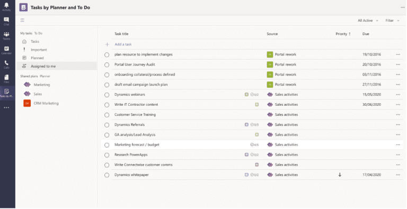This screenshot has height=209, width=407.
Task: Click the checklist icon on Marketing forecast / budget
Action: point(252,144)
